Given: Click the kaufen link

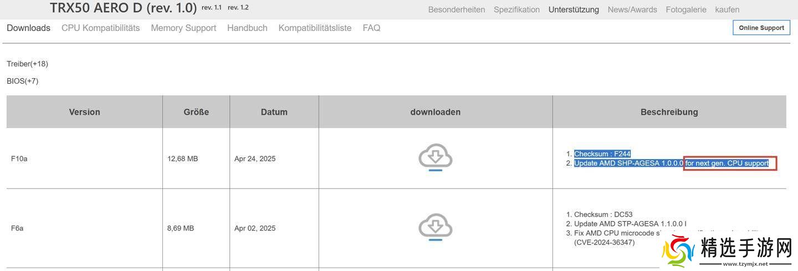Looking at the screenshot, I should 727,9.
